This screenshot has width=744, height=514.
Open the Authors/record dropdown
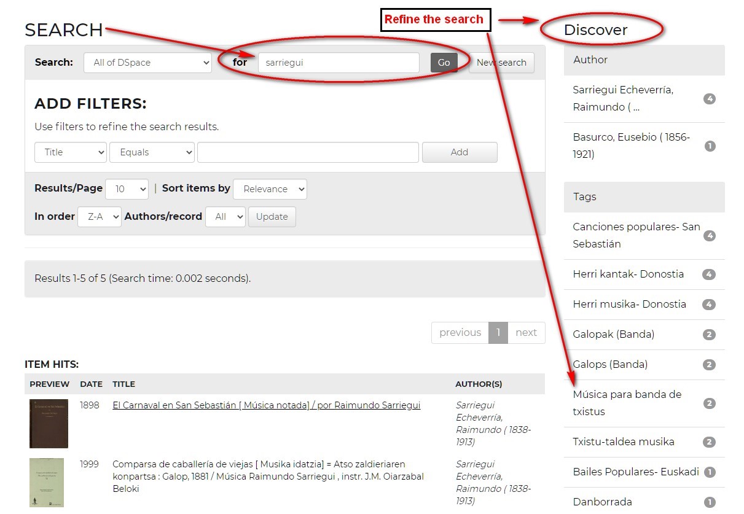point(225,217)
